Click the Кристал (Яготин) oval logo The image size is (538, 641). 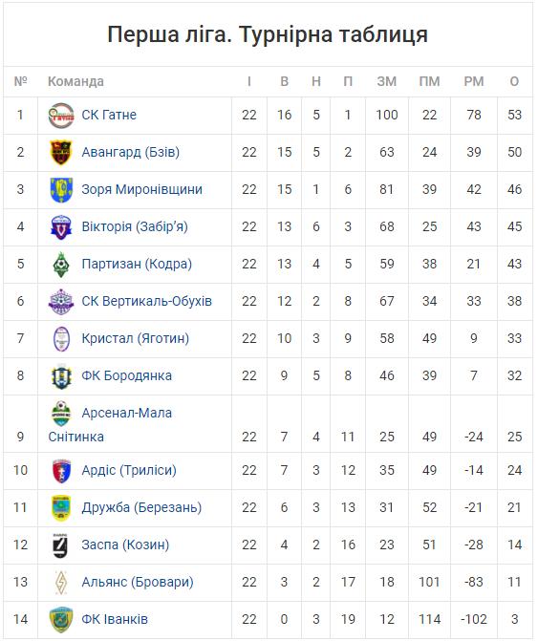click(x=61, y=339)
